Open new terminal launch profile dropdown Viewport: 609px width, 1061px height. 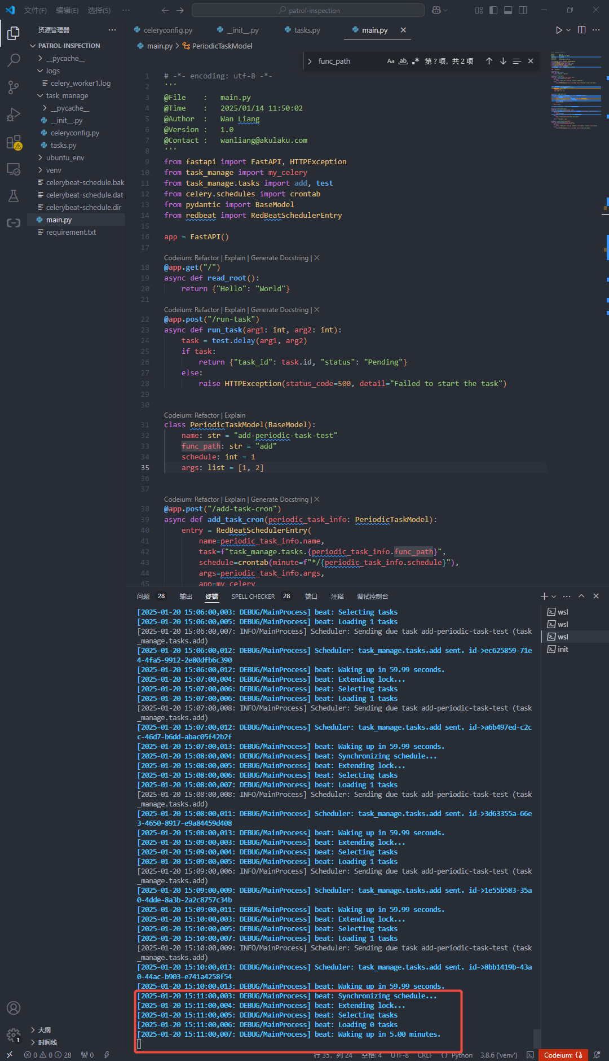click(554, 596)
